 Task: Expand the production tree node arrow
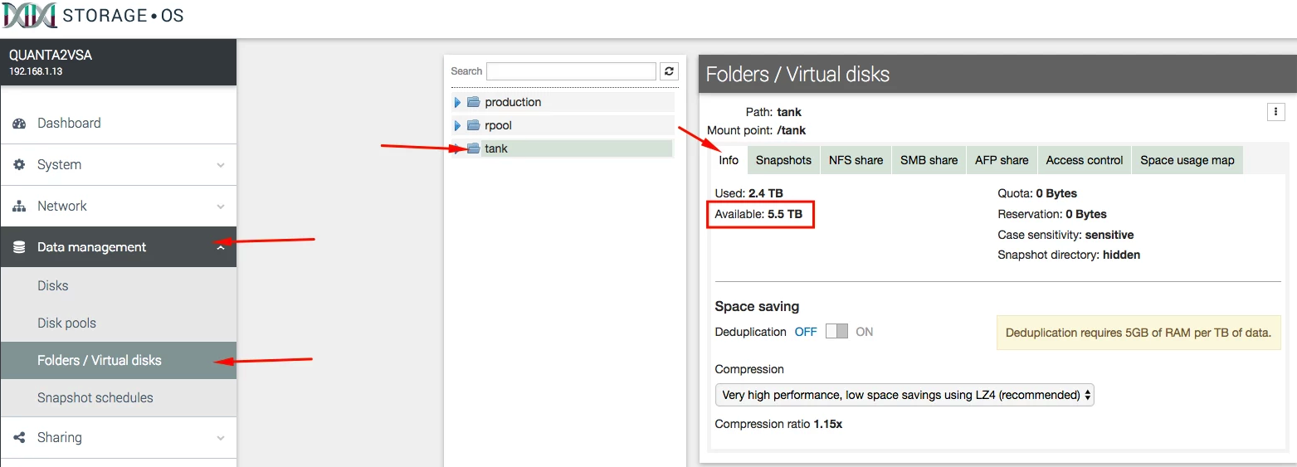[x=457, y=102]
